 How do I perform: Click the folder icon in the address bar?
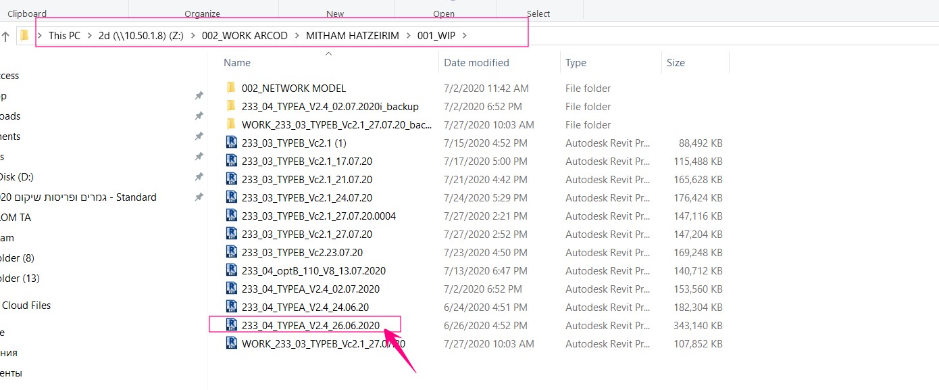(25, 35)
